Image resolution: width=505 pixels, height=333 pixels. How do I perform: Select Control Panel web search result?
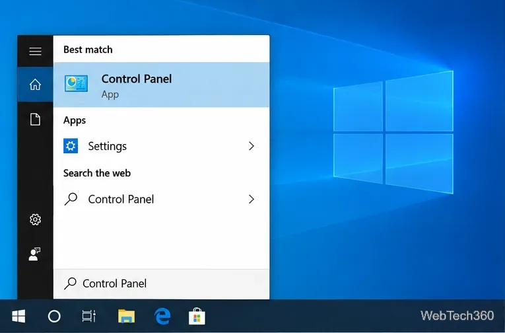161,200
